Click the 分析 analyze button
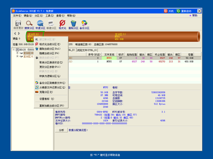213x159 pixels. (61, 130)
